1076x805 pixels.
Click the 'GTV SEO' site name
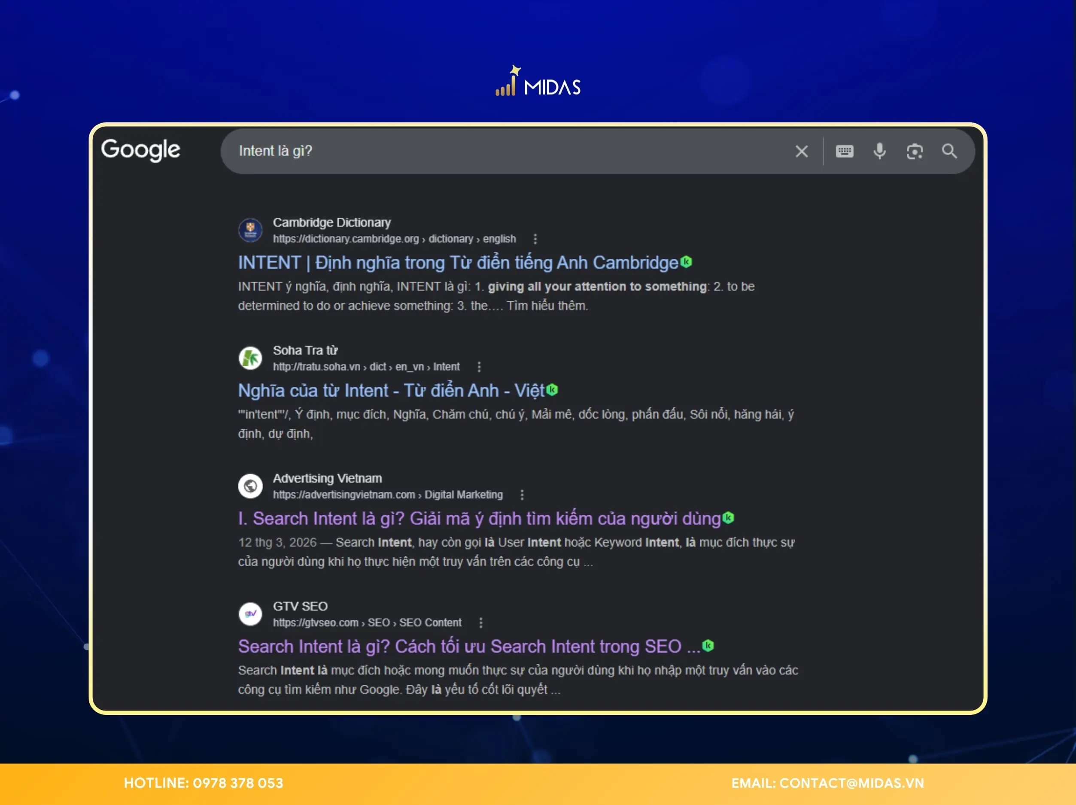coord(300,606)
